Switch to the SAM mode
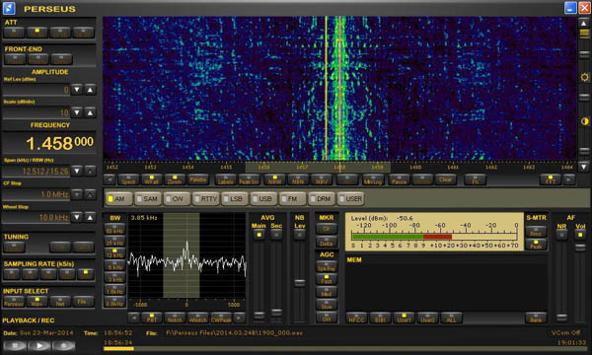The height and width of the screenshot is (355, 592). [149, 199]
